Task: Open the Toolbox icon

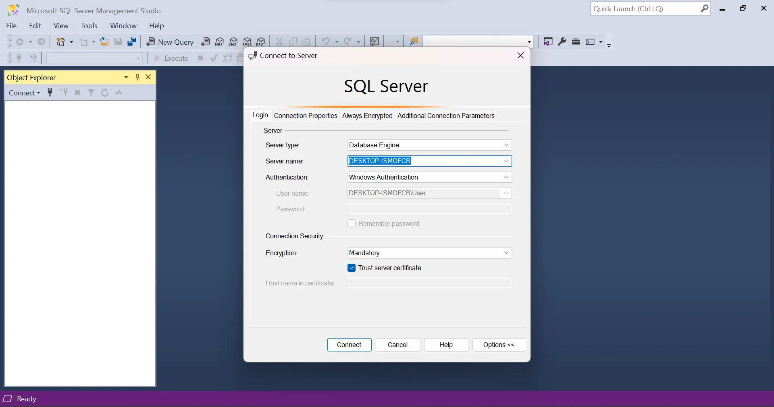Action: [576, 41]
